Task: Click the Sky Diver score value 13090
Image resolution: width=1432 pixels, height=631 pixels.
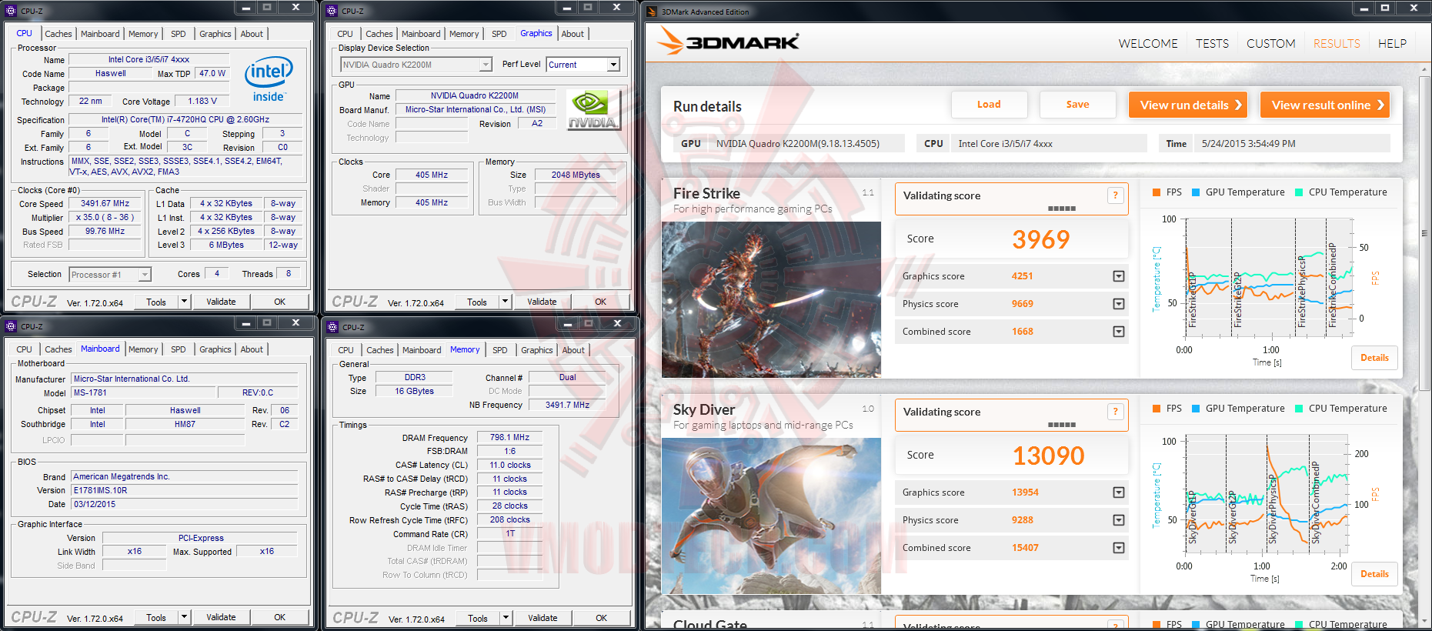Action: coord(1048,456)
